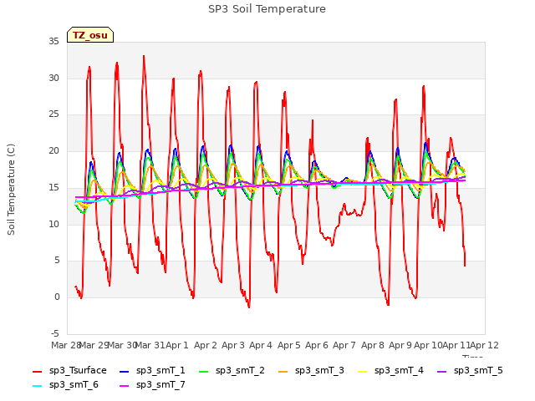Screen dimensions: 535x401
Task: Click the yellow sp3_smT_4 legend swatch
Action: 362,371
